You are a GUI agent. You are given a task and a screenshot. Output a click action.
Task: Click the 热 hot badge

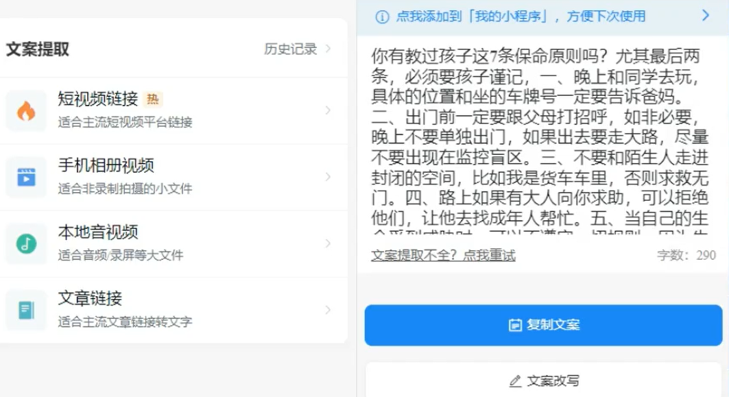153,99
